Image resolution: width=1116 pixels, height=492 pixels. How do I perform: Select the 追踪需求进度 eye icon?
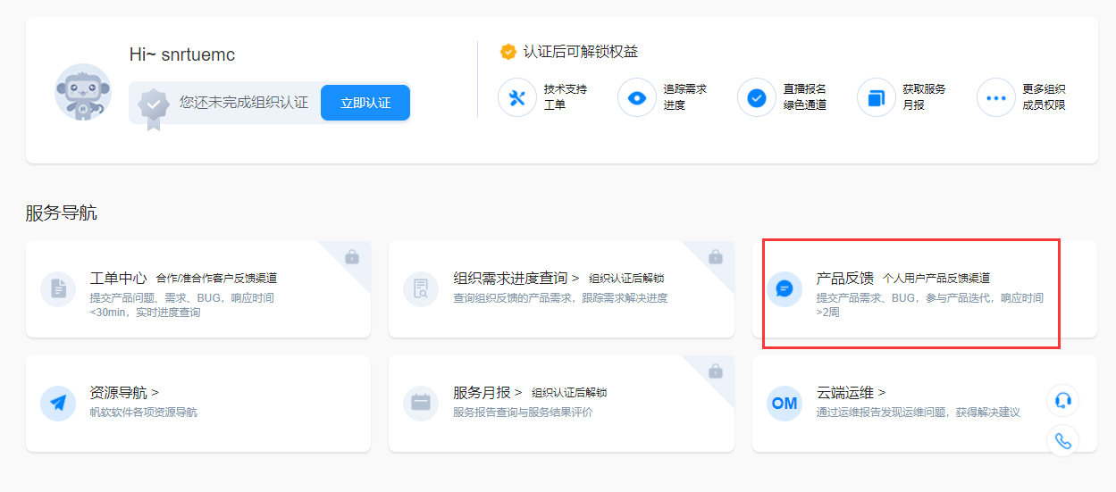point(637,97)
